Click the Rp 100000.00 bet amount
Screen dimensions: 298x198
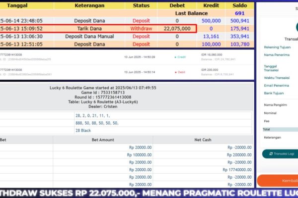(139, 155)
